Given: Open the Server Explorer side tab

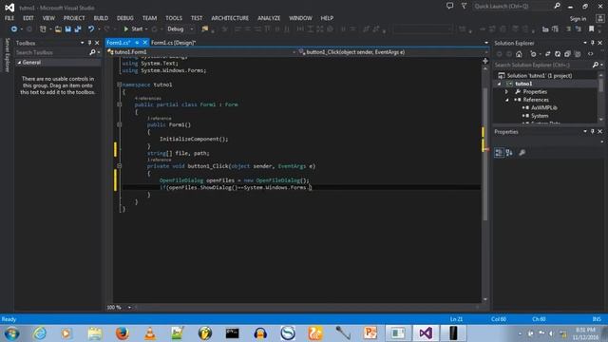Looking at the screenshot, I should 7,55.
